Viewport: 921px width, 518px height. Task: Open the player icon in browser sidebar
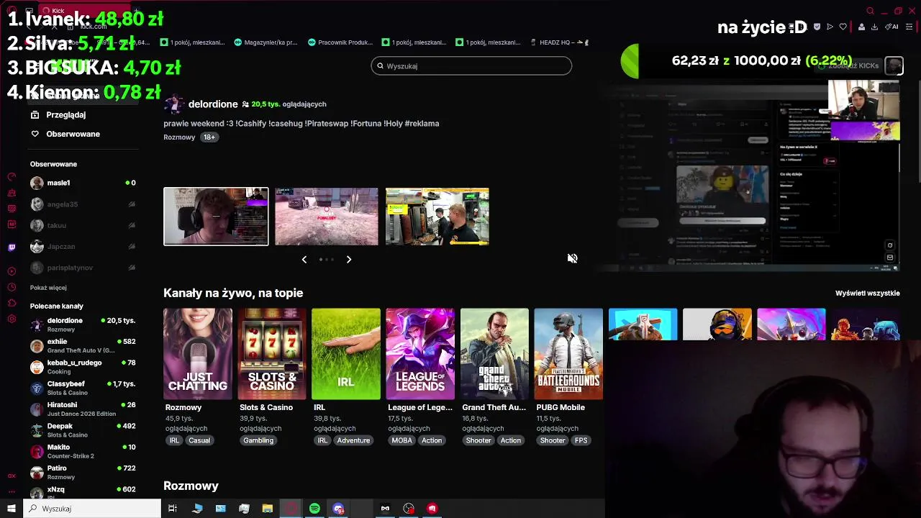pos(12,271)
